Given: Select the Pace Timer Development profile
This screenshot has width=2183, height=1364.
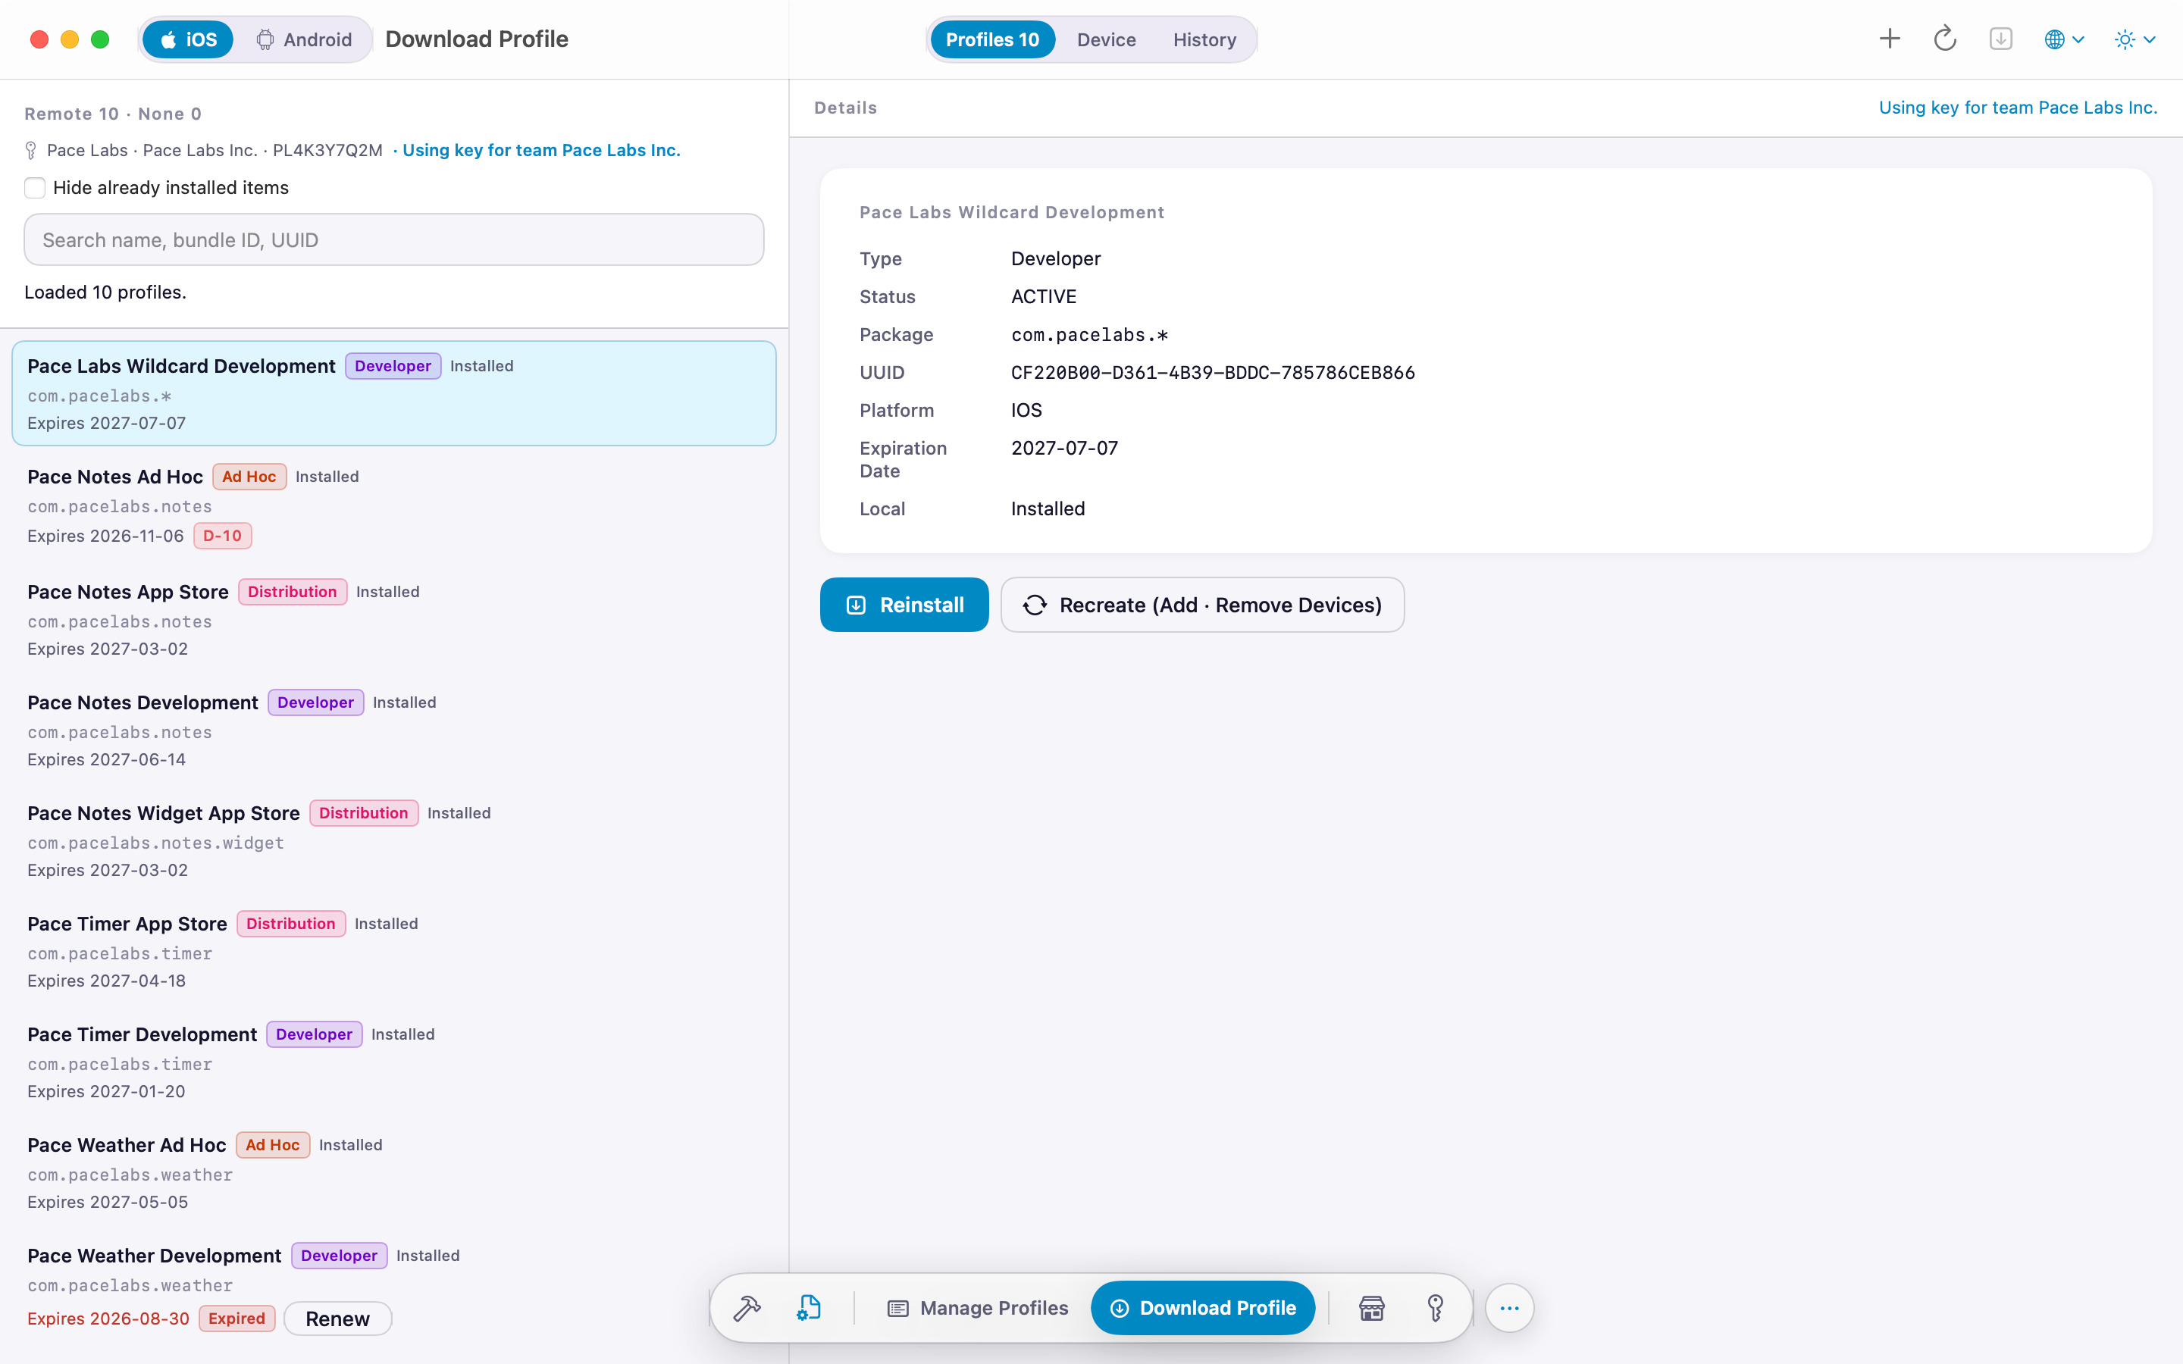Looking at the screenshot, I should pos(394,1062).
